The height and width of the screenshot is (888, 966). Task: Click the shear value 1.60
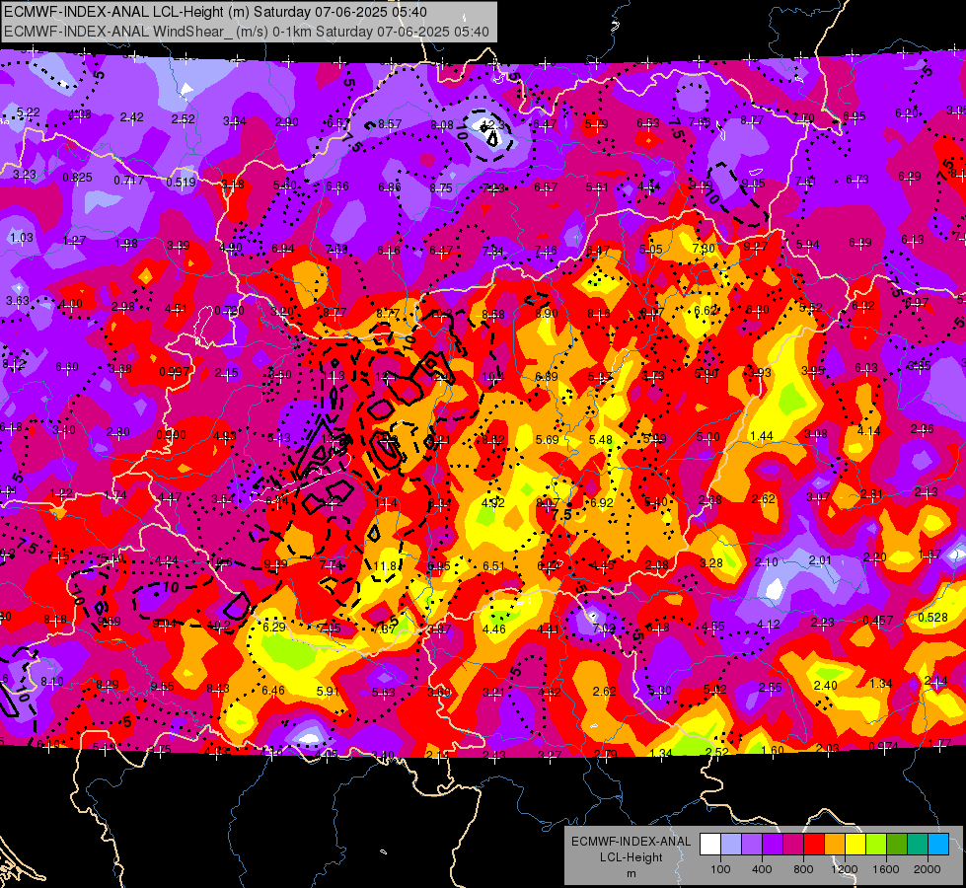773,750
